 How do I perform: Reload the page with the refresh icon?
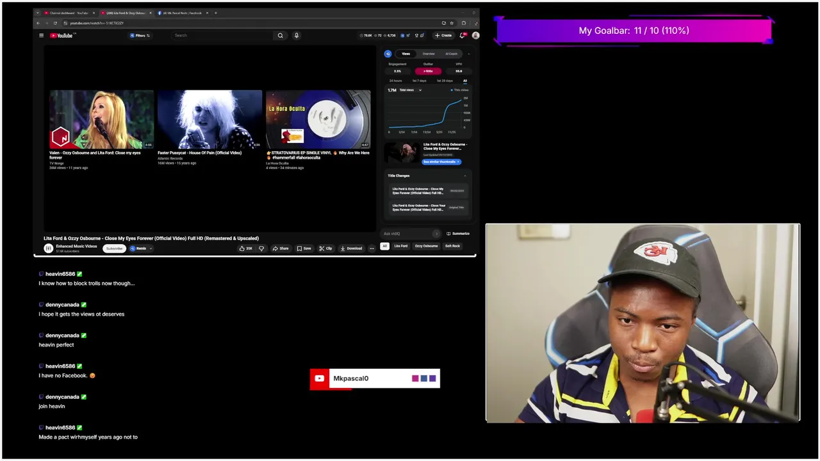[55, 23]
